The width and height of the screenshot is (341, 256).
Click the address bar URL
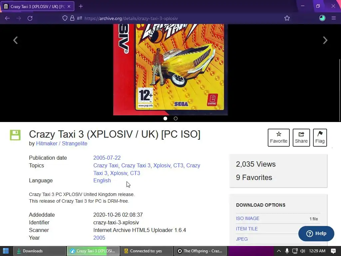(x=131, y=19)
